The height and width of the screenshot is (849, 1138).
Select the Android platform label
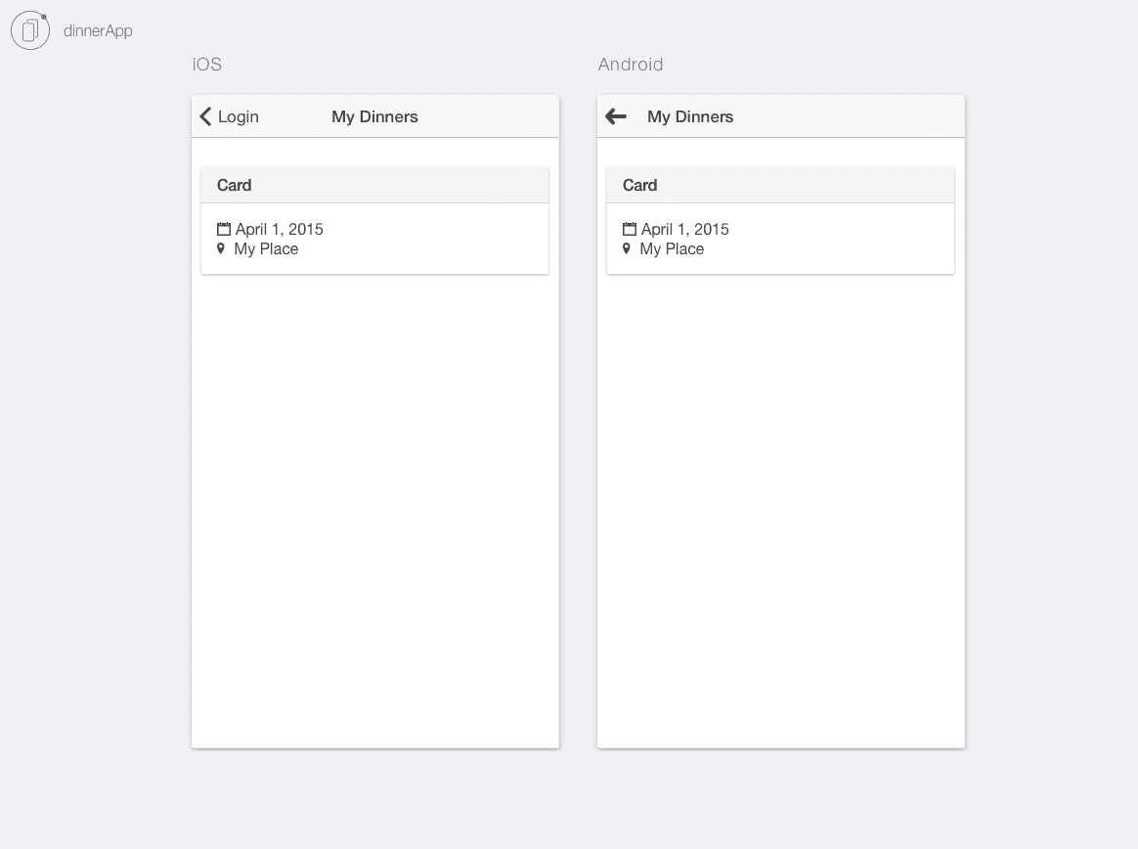coord(630,65)
